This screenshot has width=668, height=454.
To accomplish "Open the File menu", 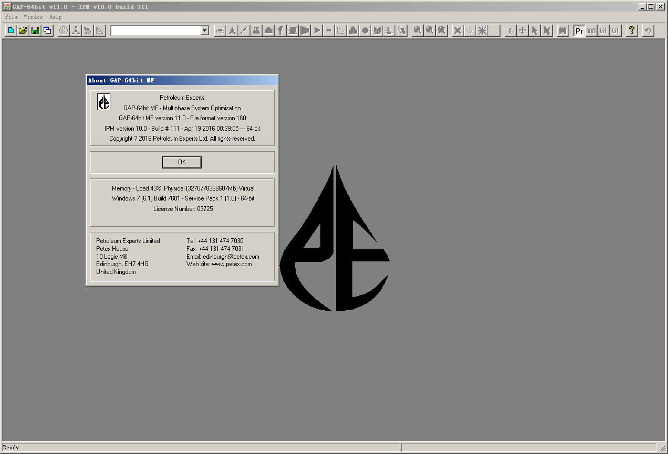I will tap(11, 17).
